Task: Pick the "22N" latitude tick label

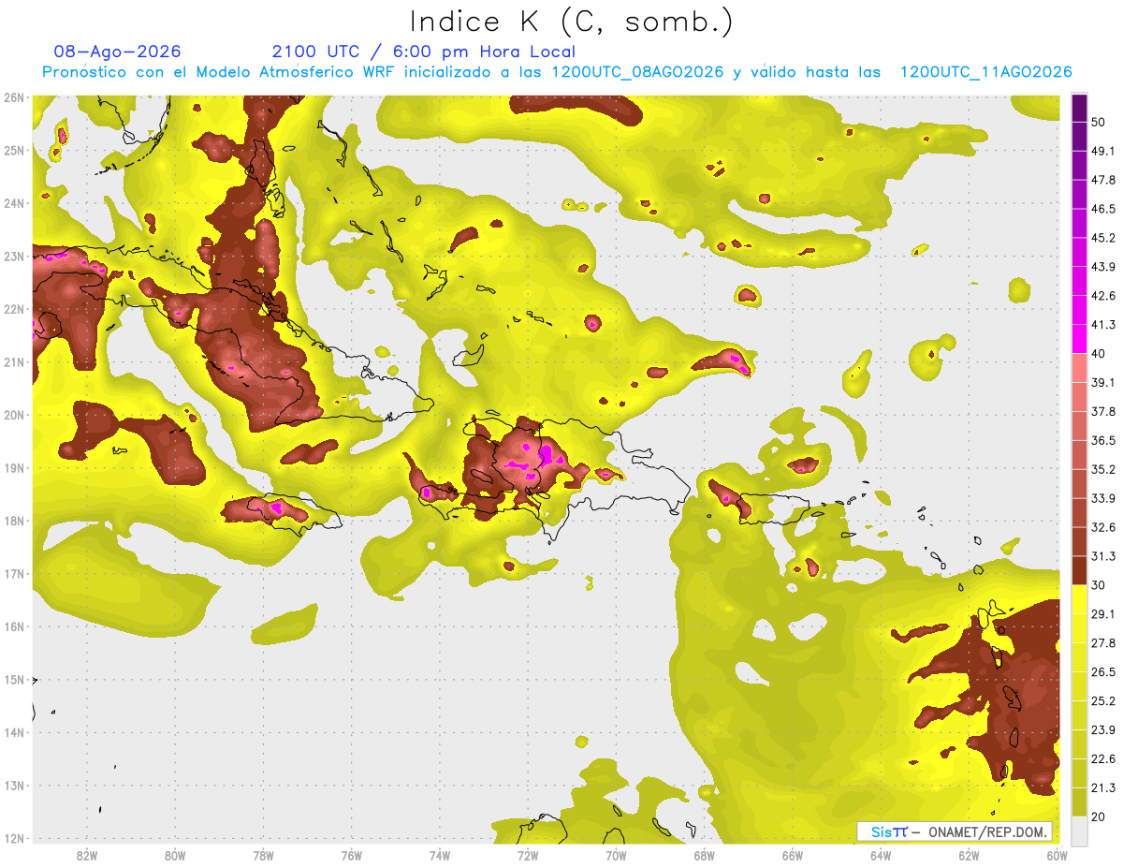Action: (13, 309)
